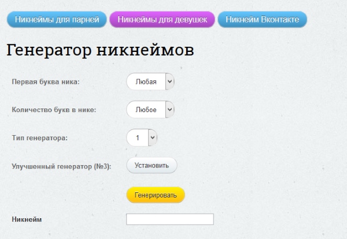Image resolution: width=347 pixels, height=239 pixels.
Task: Expand the first letter dropdown arrow
Action: 169,82
